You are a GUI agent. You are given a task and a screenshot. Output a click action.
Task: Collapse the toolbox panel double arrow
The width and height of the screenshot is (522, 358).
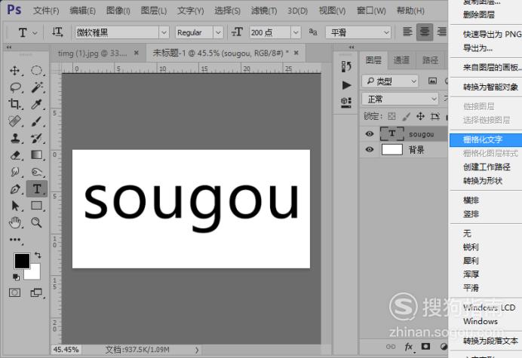pyautogui.click(x=9, y=47)
